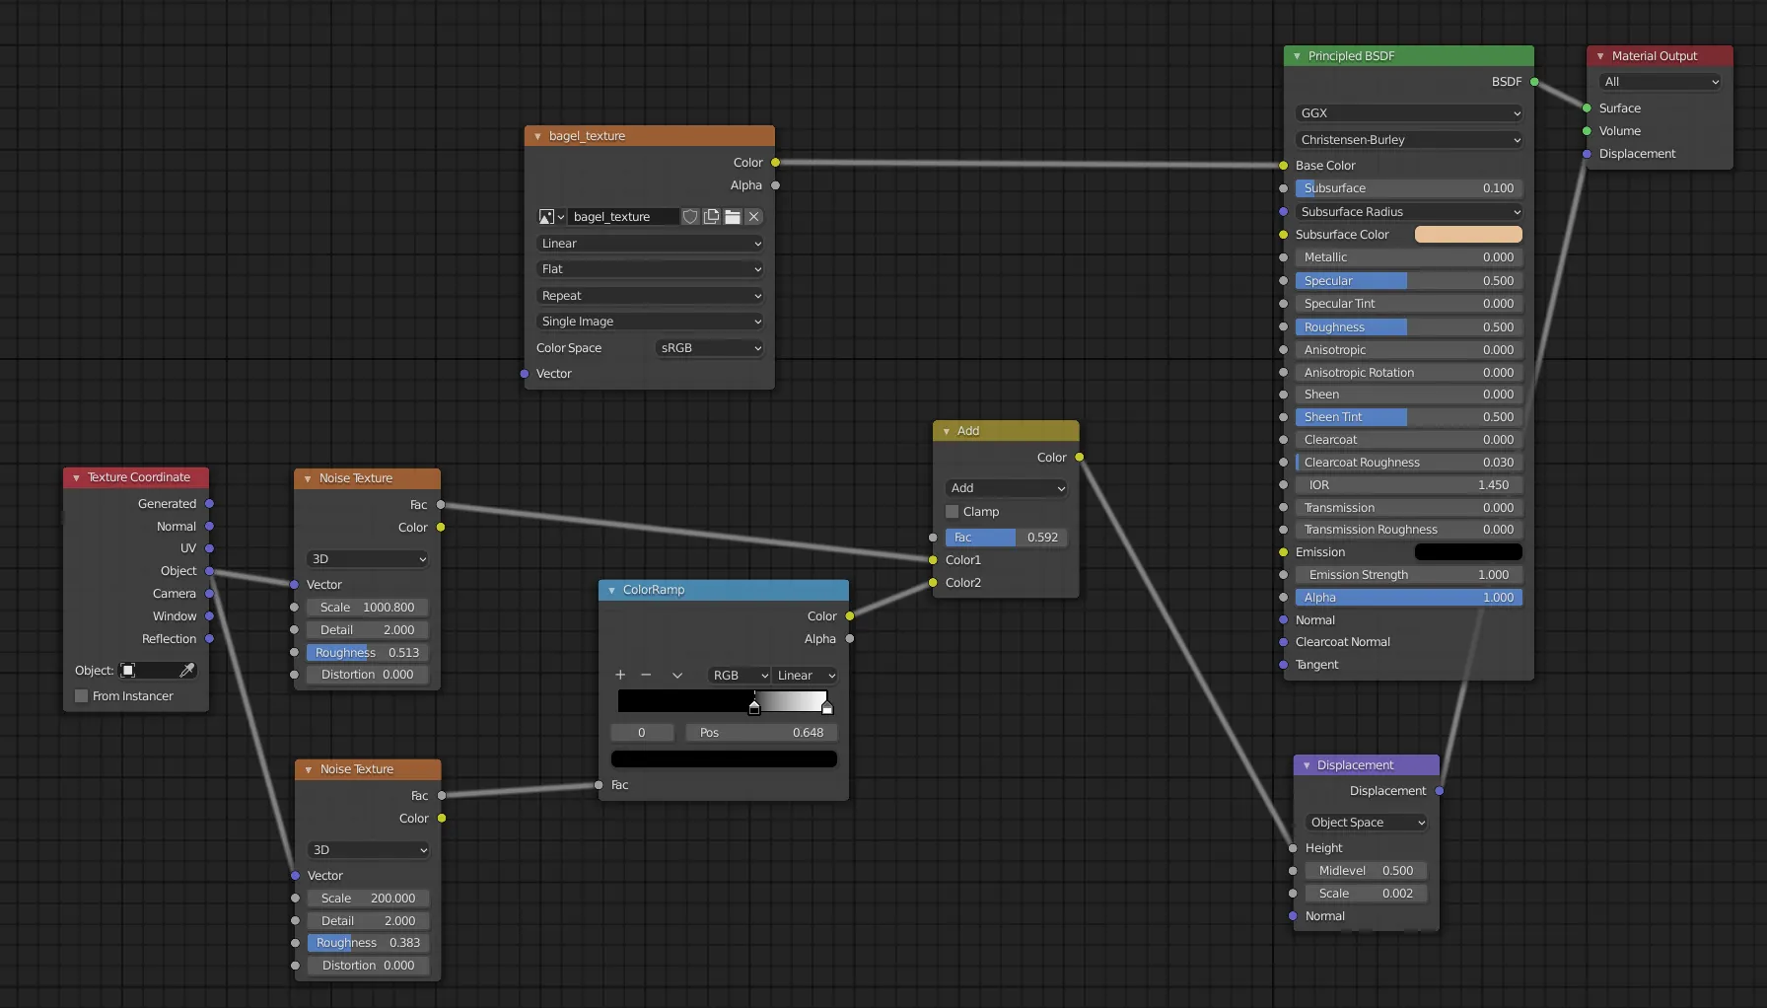The image size is (1767, 1008).
Task: Open Object Space dropdown in Displacement node
Action: tap(1367, 823)
